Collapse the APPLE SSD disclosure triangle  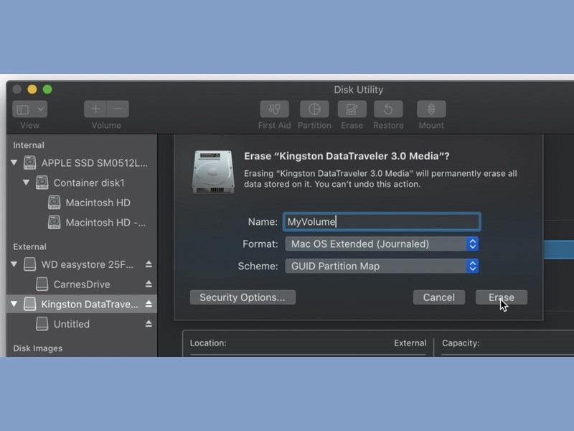click(14, 162)
